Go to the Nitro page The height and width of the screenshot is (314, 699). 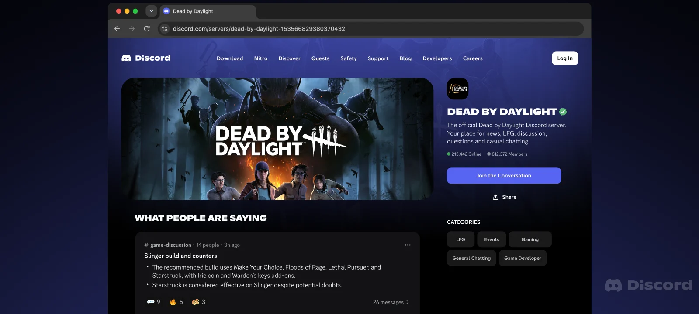pos(261,58)
